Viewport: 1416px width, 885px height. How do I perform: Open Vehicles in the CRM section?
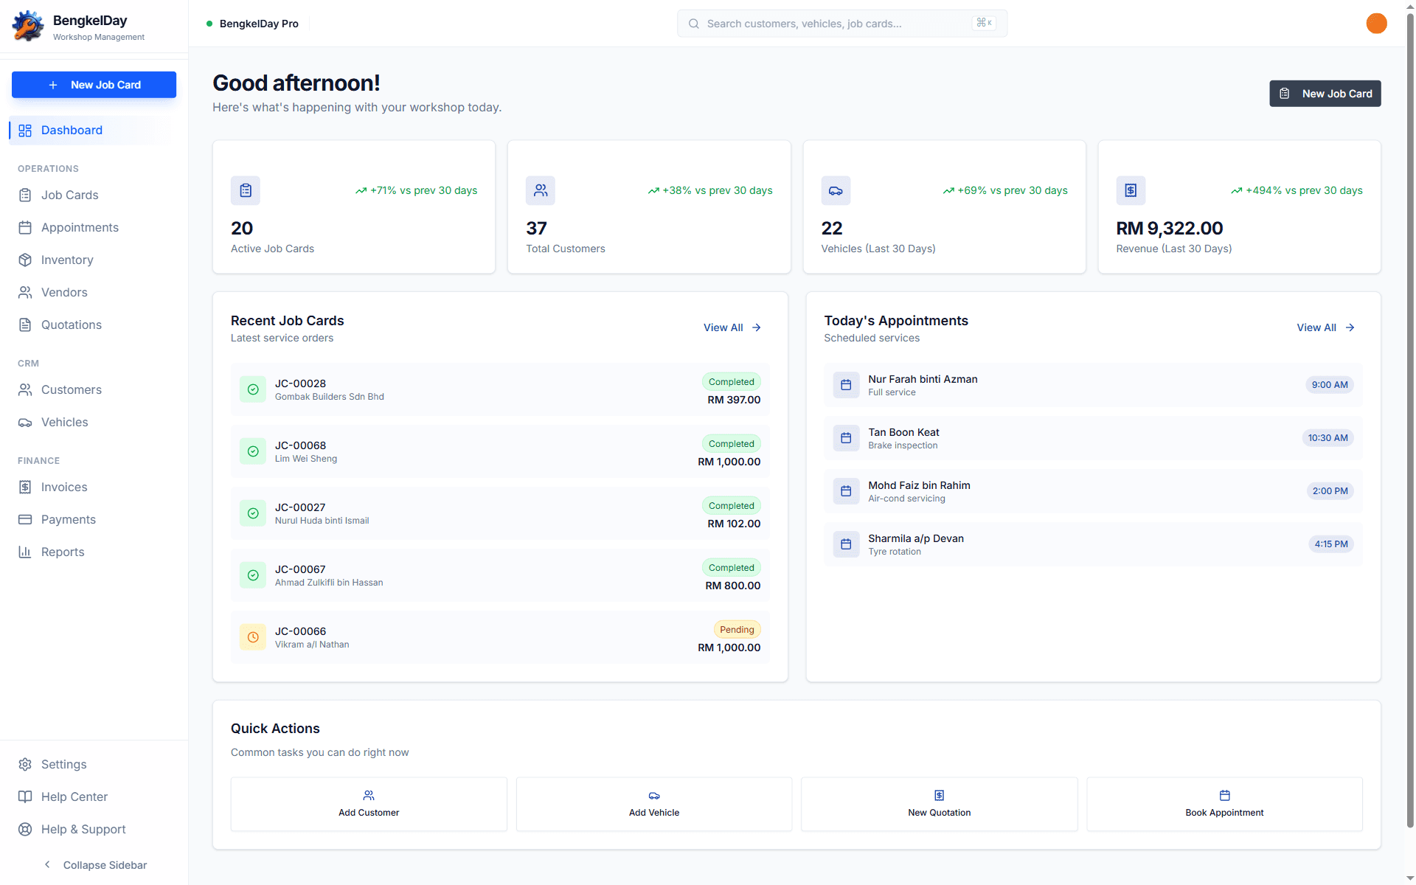click(94, 423)
